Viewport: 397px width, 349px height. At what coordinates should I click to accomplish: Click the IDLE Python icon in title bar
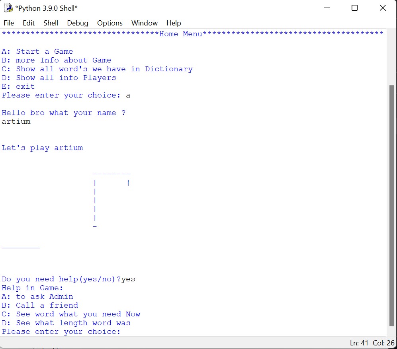pos(7,8)
